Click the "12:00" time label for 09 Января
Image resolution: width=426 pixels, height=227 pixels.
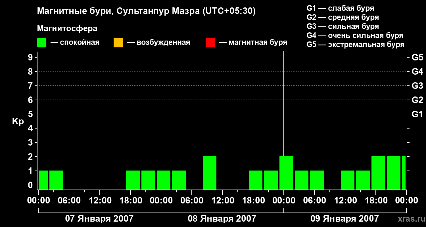345,200
